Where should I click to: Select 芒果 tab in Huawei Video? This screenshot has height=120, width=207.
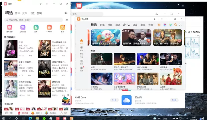[151, 25]
